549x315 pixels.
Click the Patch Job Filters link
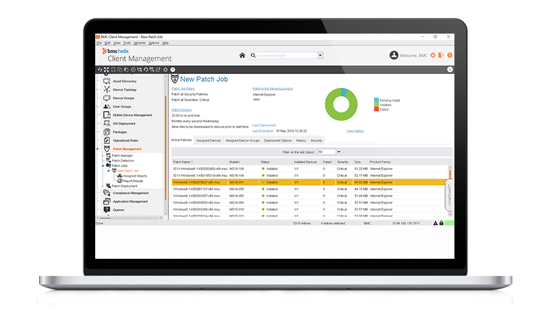[x=183, y=89]
